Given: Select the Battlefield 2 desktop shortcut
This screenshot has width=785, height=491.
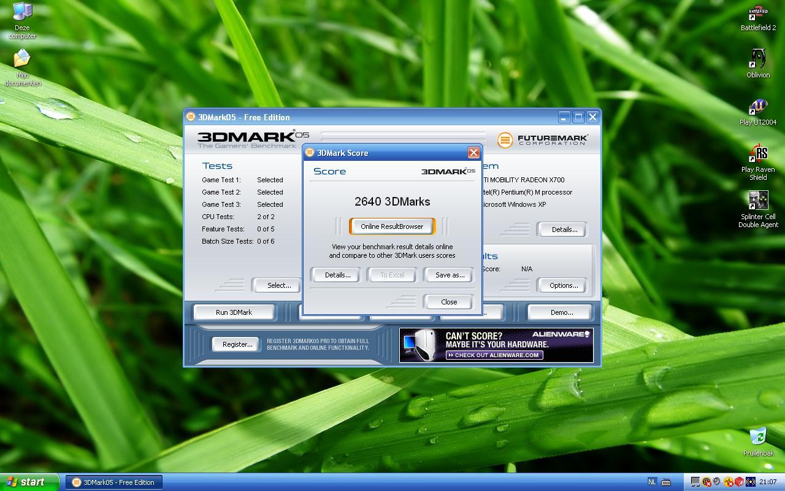Looking at the screenshot, I should 758,18.
